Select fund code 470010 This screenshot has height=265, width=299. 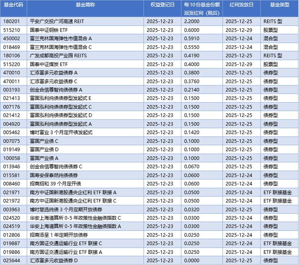tap(11, 73)
